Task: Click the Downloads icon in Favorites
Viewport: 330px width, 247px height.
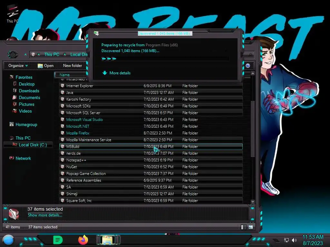Action: click(15, 90)
